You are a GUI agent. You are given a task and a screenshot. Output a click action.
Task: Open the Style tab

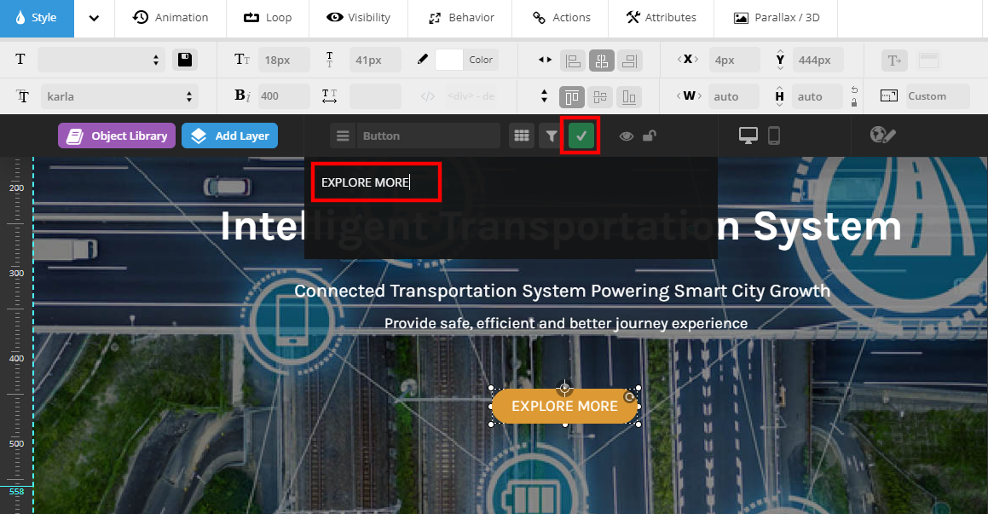(x=37, y=18)
